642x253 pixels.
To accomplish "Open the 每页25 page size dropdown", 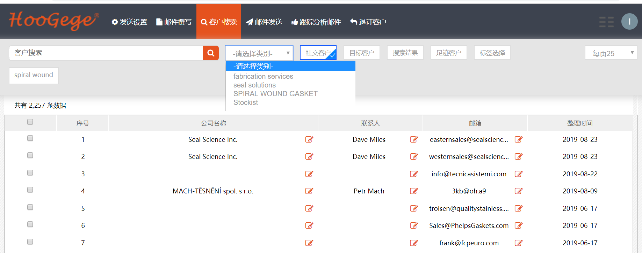I will (x=611, y=53).
